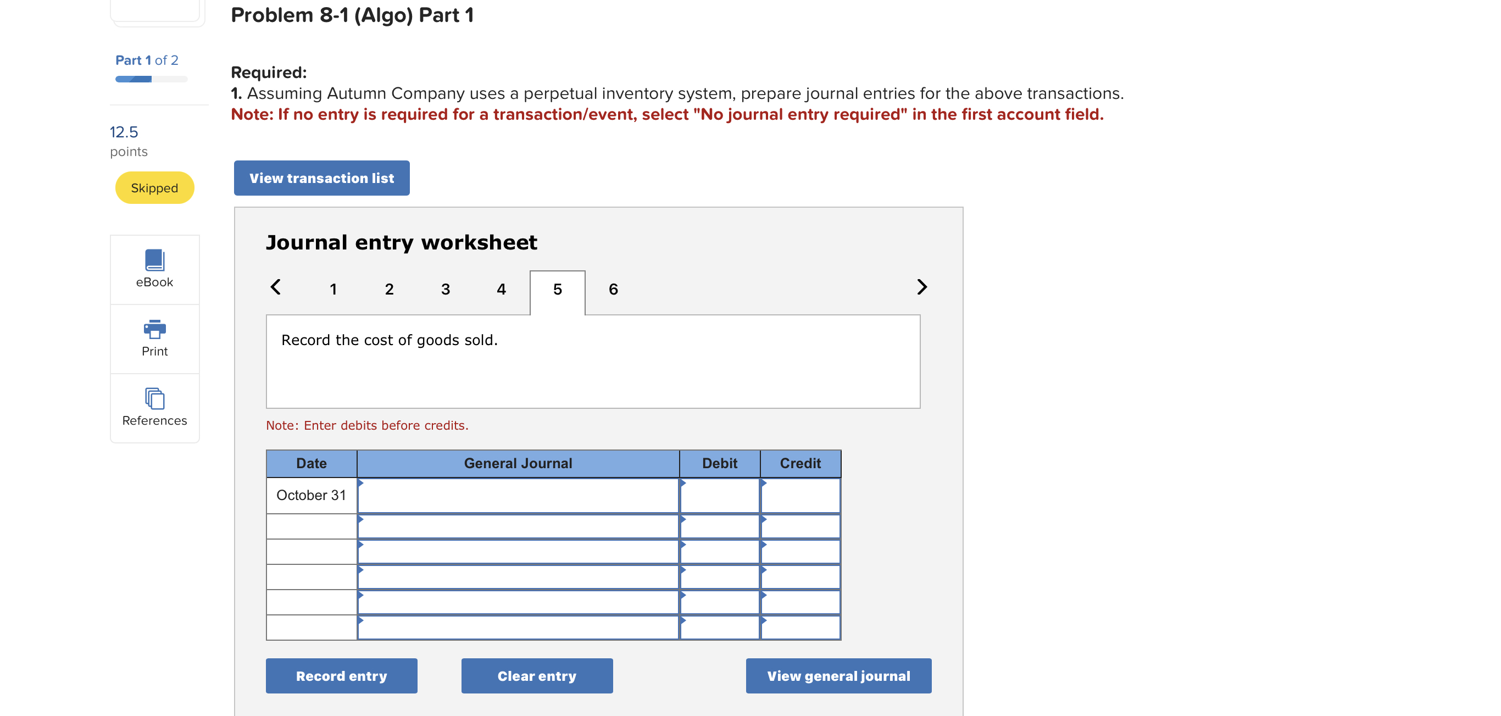Click the Record entry button

[341, 676]
